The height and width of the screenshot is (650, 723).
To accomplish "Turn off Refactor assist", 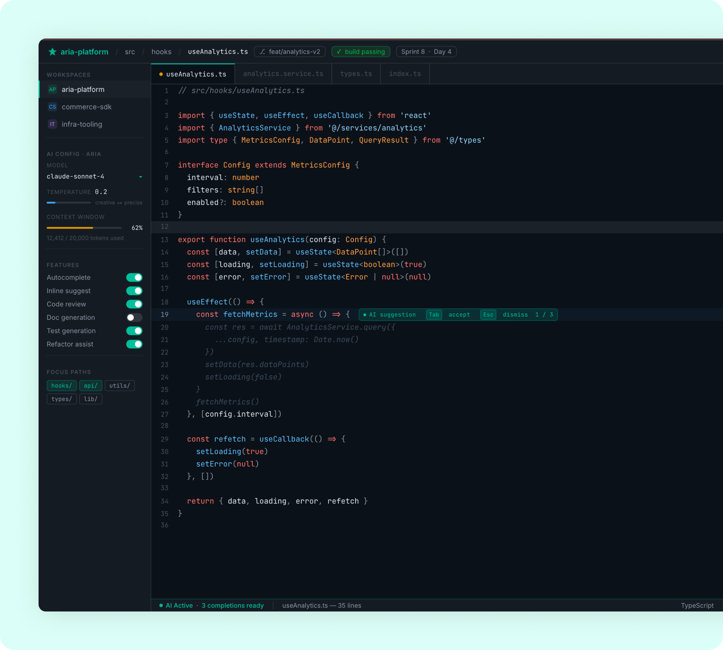I will (134, 344).
